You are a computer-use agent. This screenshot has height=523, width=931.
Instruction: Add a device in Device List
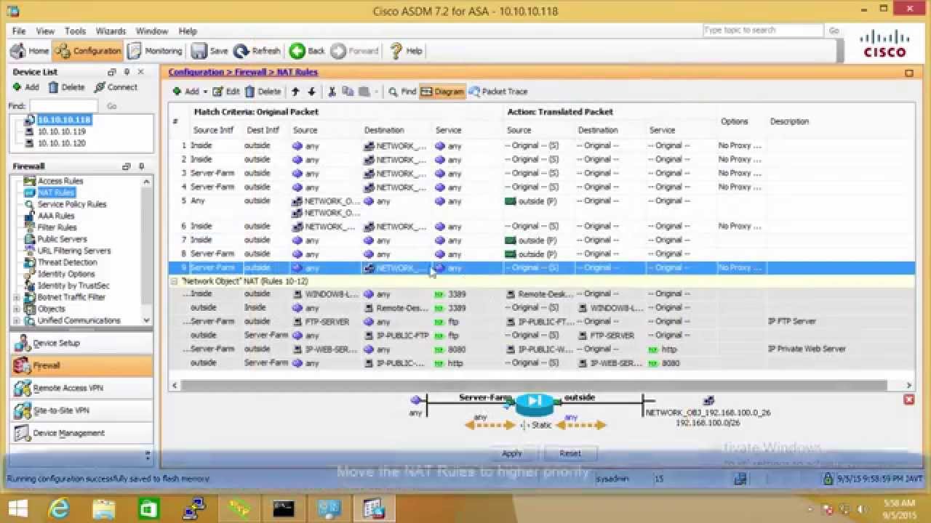26,87
